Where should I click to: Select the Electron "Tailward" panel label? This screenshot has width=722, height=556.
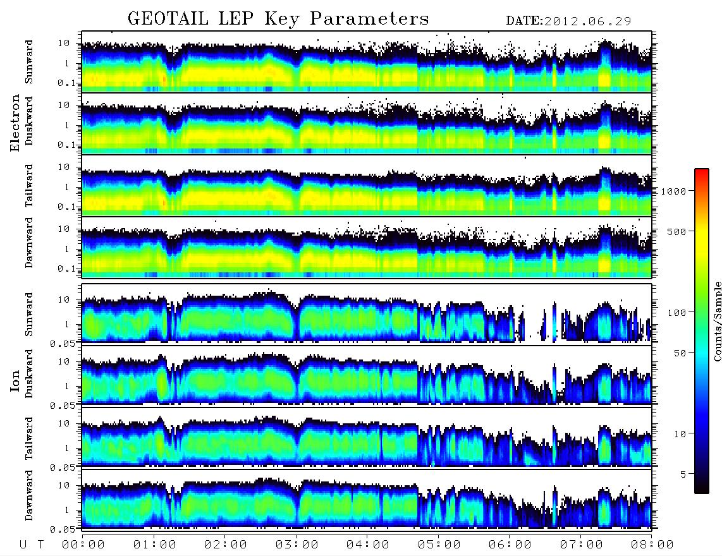[29, 186]
